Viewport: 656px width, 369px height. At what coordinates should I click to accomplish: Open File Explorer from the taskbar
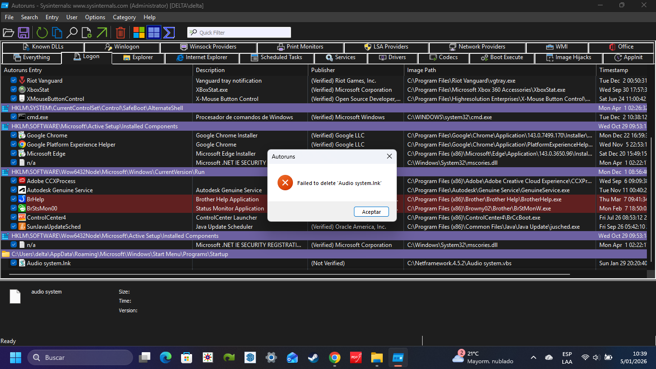[377, 357]
